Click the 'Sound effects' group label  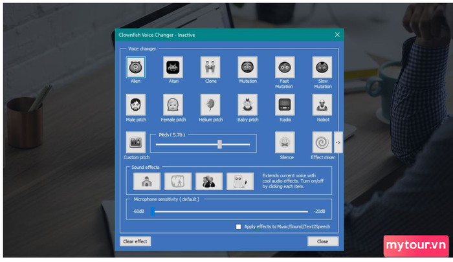point(146,168)
